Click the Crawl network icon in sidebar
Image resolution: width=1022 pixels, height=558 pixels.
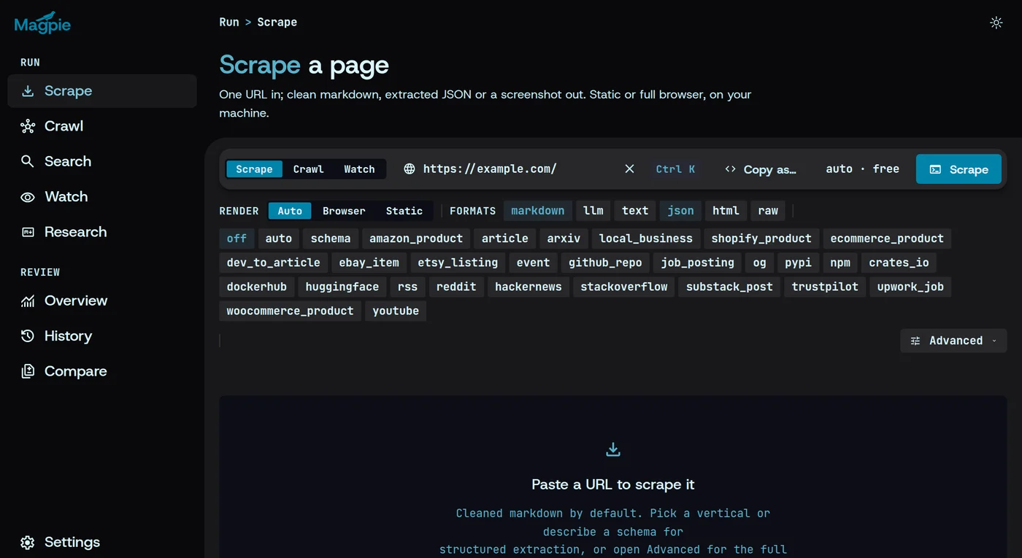tap(28, 126)
